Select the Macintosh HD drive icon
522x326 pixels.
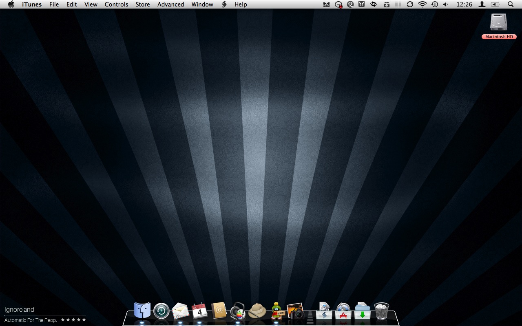click(499, 22)
